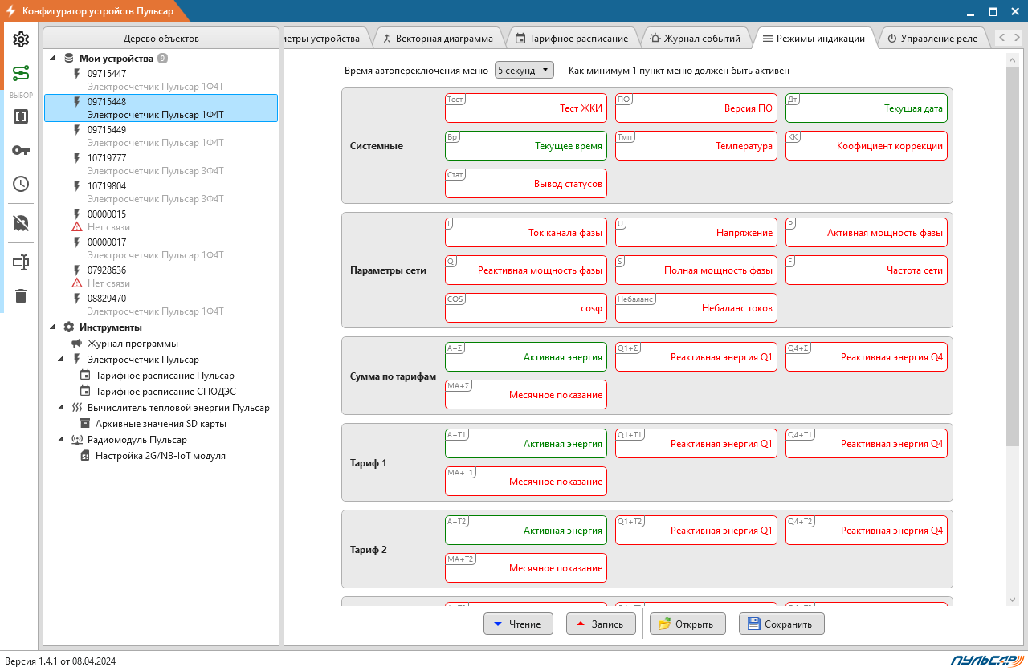Viewport: 1028px width, 671px height.
Task: Click the warning triangle under device 07928636
Action: [77, 283]
